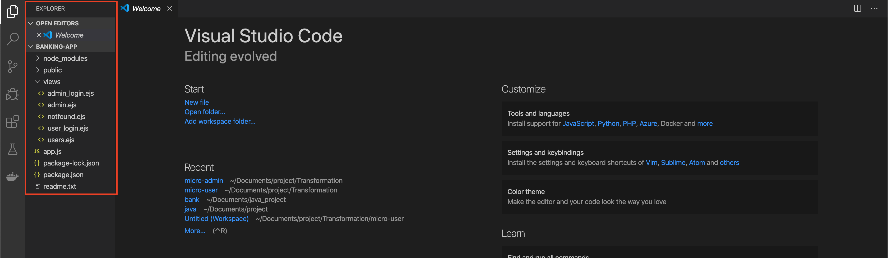Install Azure support link
Image resolution: width=888 pixels, height=258 pixels.
[648, 123]
